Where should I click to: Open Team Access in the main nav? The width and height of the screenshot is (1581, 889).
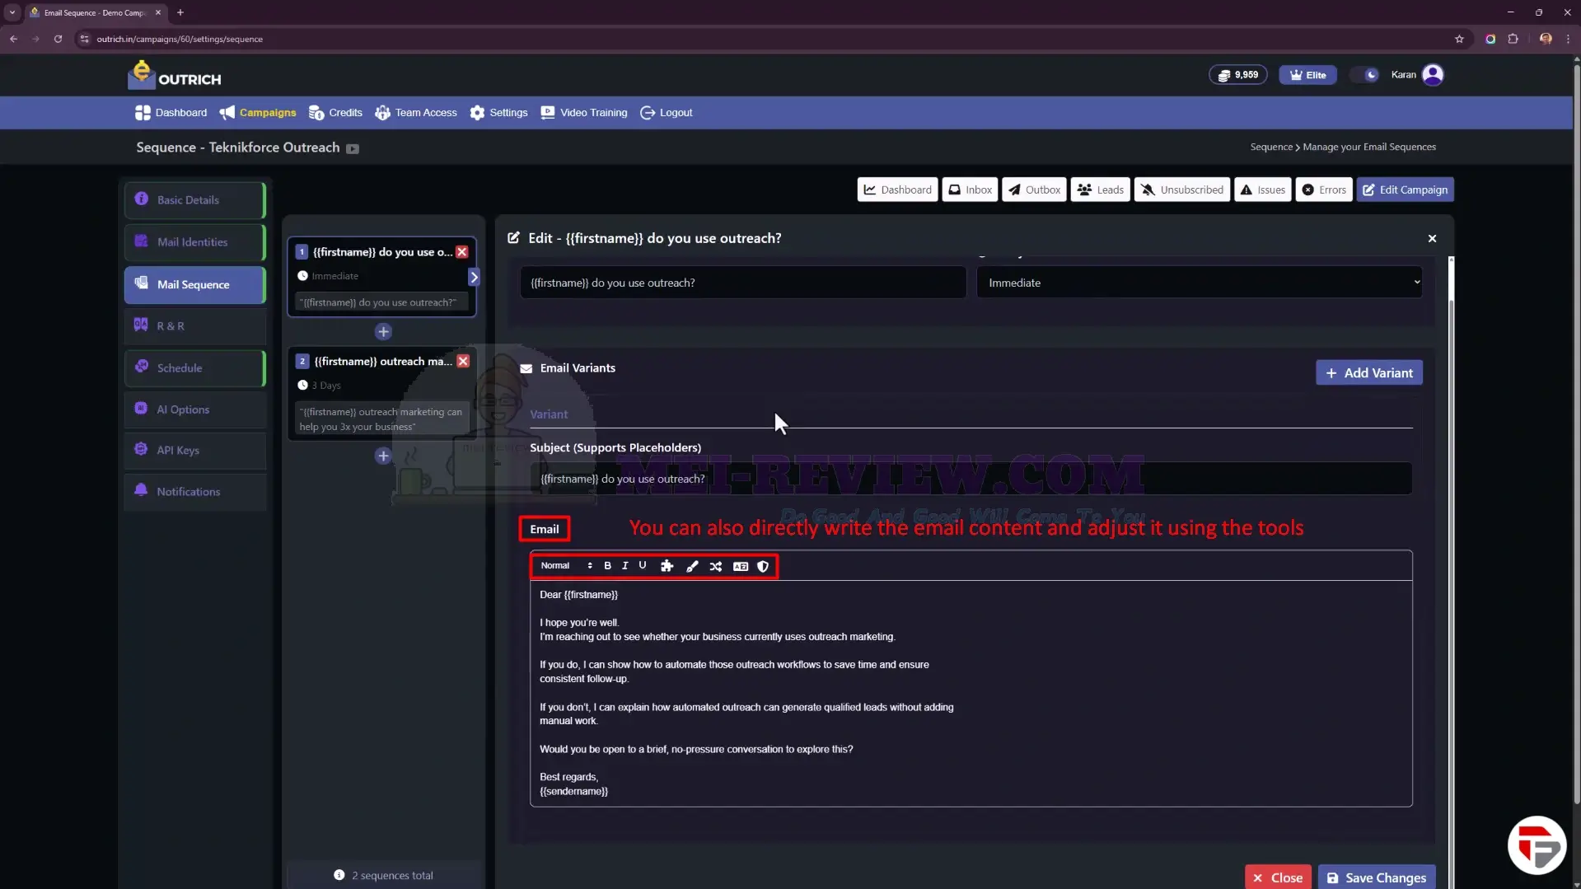click(x=416, y=113)
